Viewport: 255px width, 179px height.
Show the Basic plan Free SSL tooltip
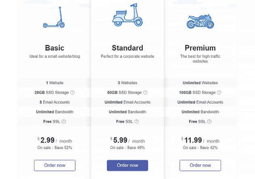pos(64,122)
